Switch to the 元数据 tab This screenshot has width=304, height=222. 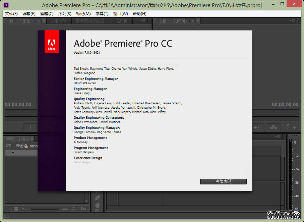click(x=122, y=21)
